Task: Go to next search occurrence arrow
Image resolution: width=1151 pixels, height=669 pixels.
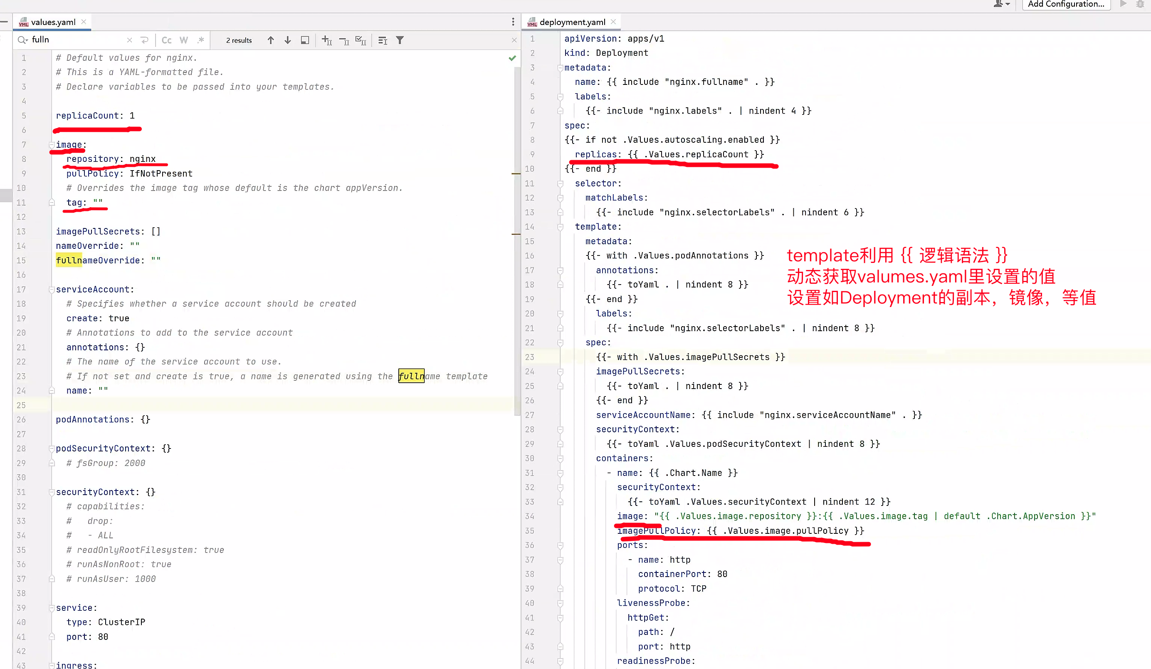Action: (287, 40)
